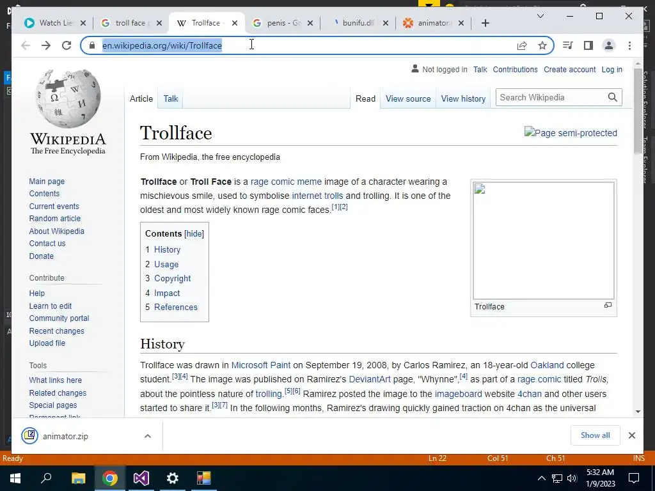Viewport: 655px width, 491px height.
Task: Jump to References in Contents
Action: tap(175, 308)
